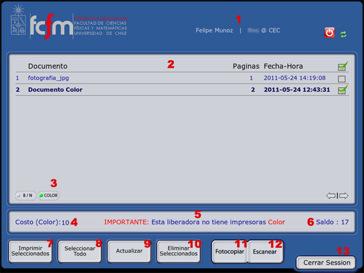Image resolution: width=364 pixels, height=273 pixels.
Task: Select COLOR print mode
Action: 48,195
